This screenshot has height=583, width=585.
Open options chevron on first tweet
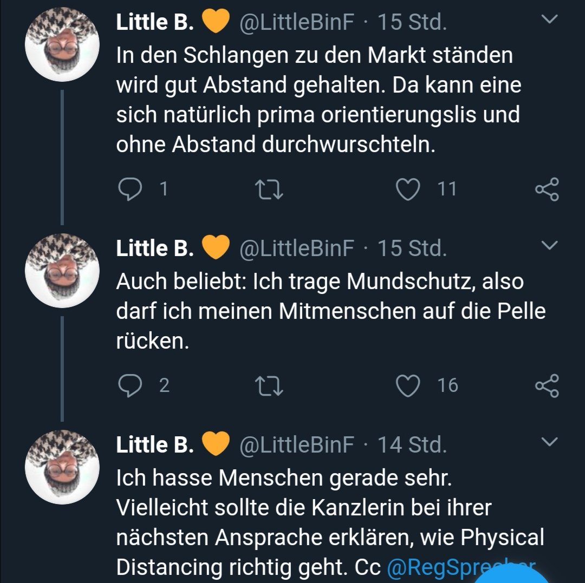point(549,21)
